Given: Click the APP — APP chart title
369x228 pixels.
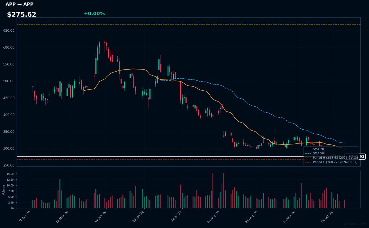Looking at the screenshot, I should tap(19, 4).
